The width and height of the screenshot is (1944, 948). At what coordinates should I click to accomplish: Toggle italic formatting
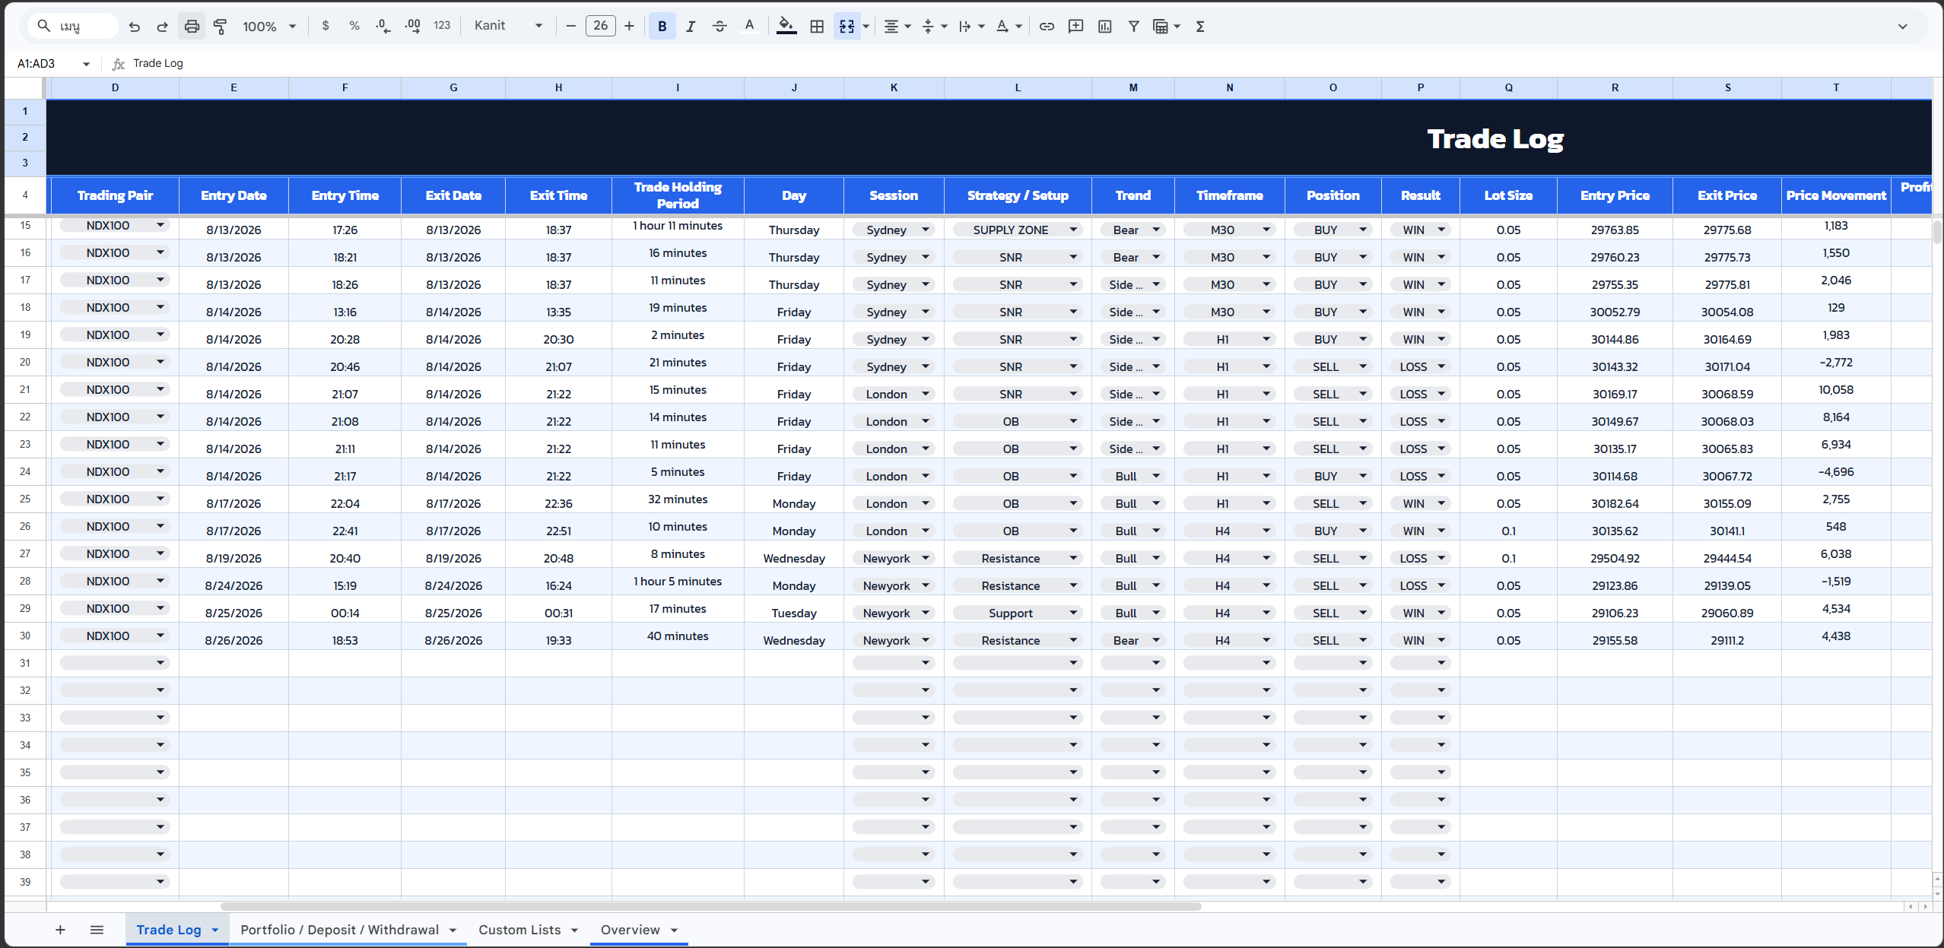(691, 27)
